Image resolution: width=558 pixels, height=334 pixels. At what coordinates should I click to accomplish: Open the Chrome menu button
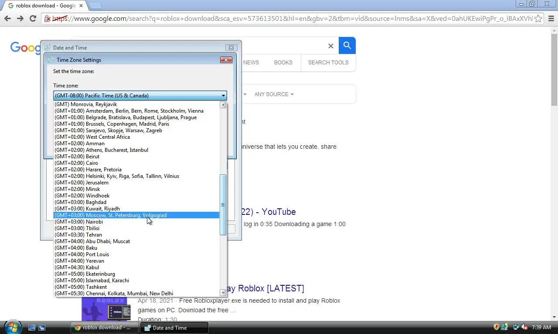tap(551, 18)
